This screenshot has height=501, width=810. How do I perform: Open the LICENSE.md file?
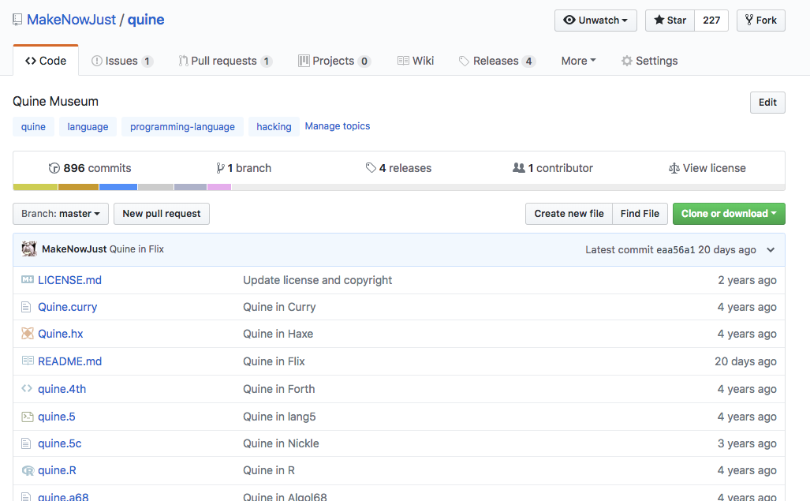(69, 280)
